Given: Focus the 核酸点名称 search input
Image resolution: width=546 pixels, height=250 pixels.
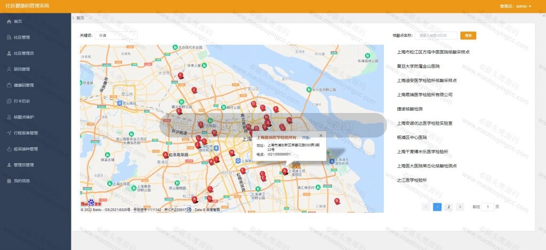Looking at the screenshot, I should (436, 36).
